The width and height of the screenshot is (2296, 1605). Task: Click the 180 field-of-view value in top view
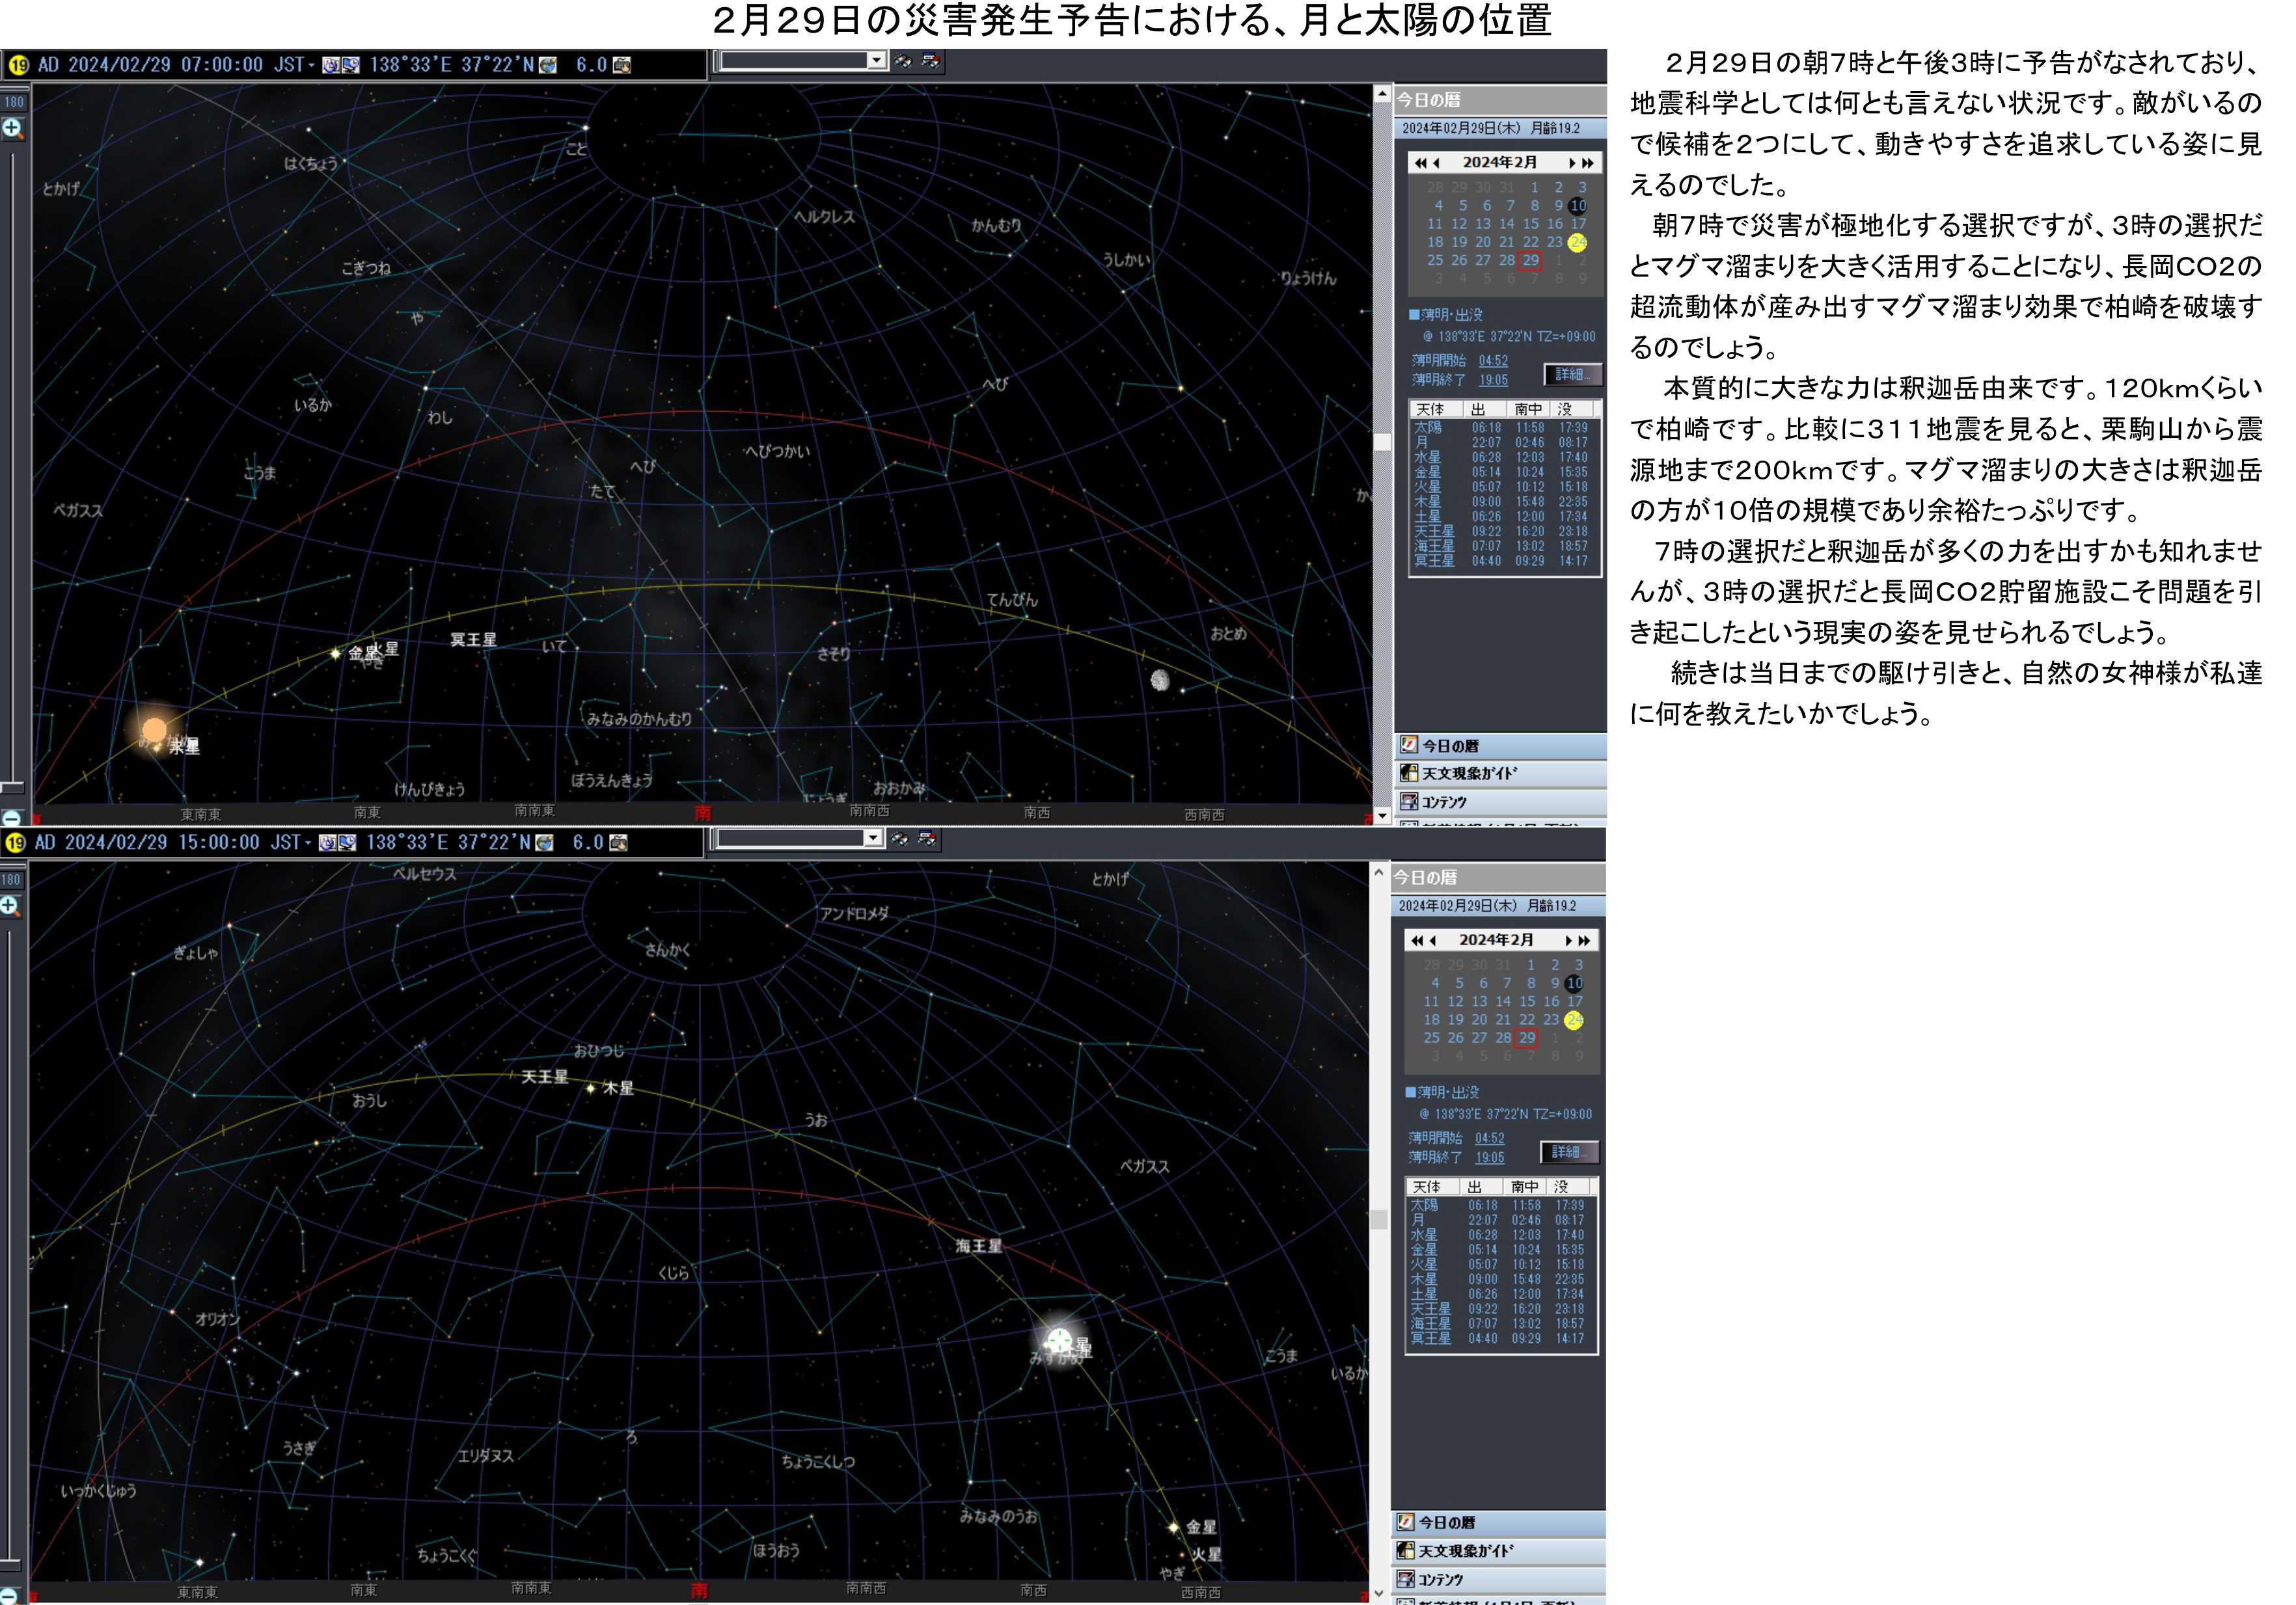coord(14,102)
